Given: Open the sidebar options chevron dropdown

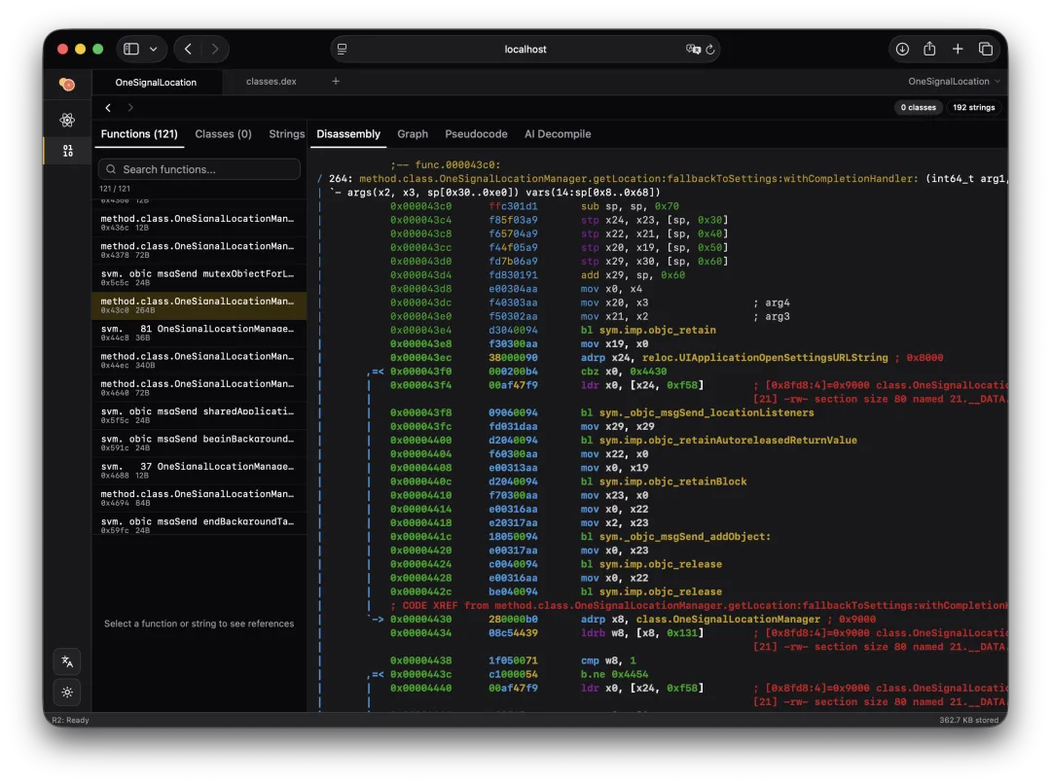Looking at the screenshot, I should 154,49.
